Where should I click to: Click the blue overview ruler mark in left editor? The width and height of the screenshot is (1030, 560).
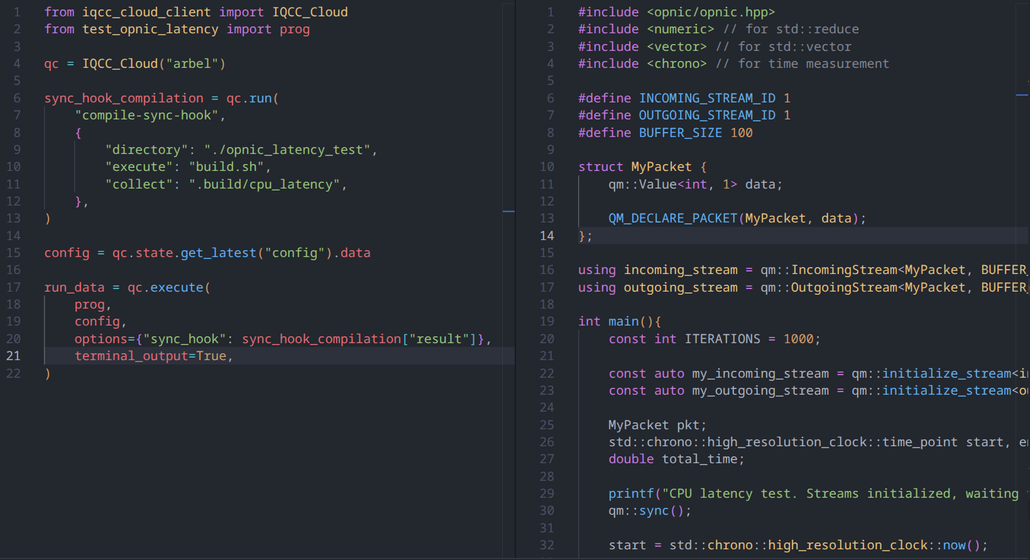point(508,212)
